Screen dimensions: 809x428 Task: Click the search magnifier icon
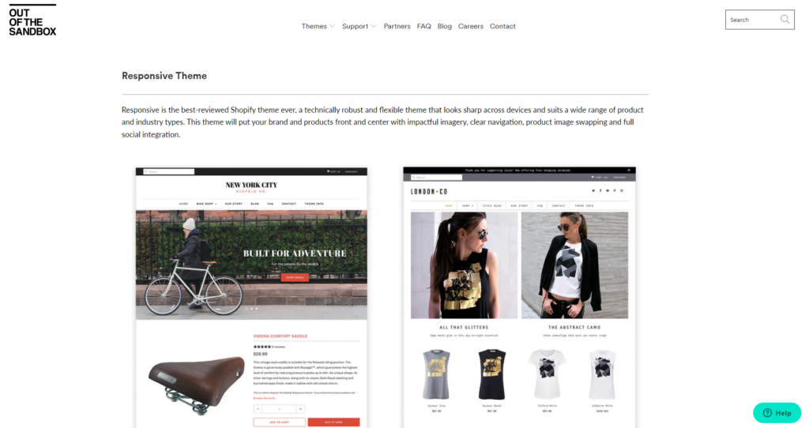pos(785,20)
